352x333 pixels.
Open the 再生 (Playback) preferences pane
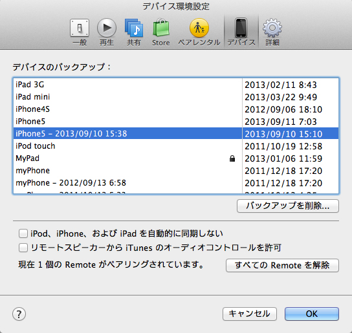point(107,32)
